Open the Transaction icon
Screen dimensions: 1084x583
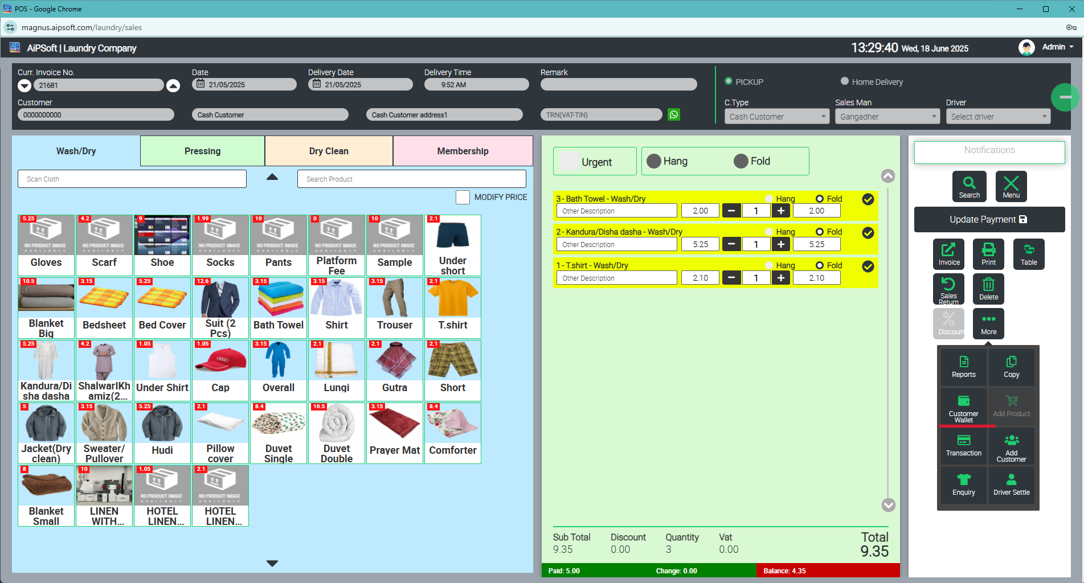963,446
